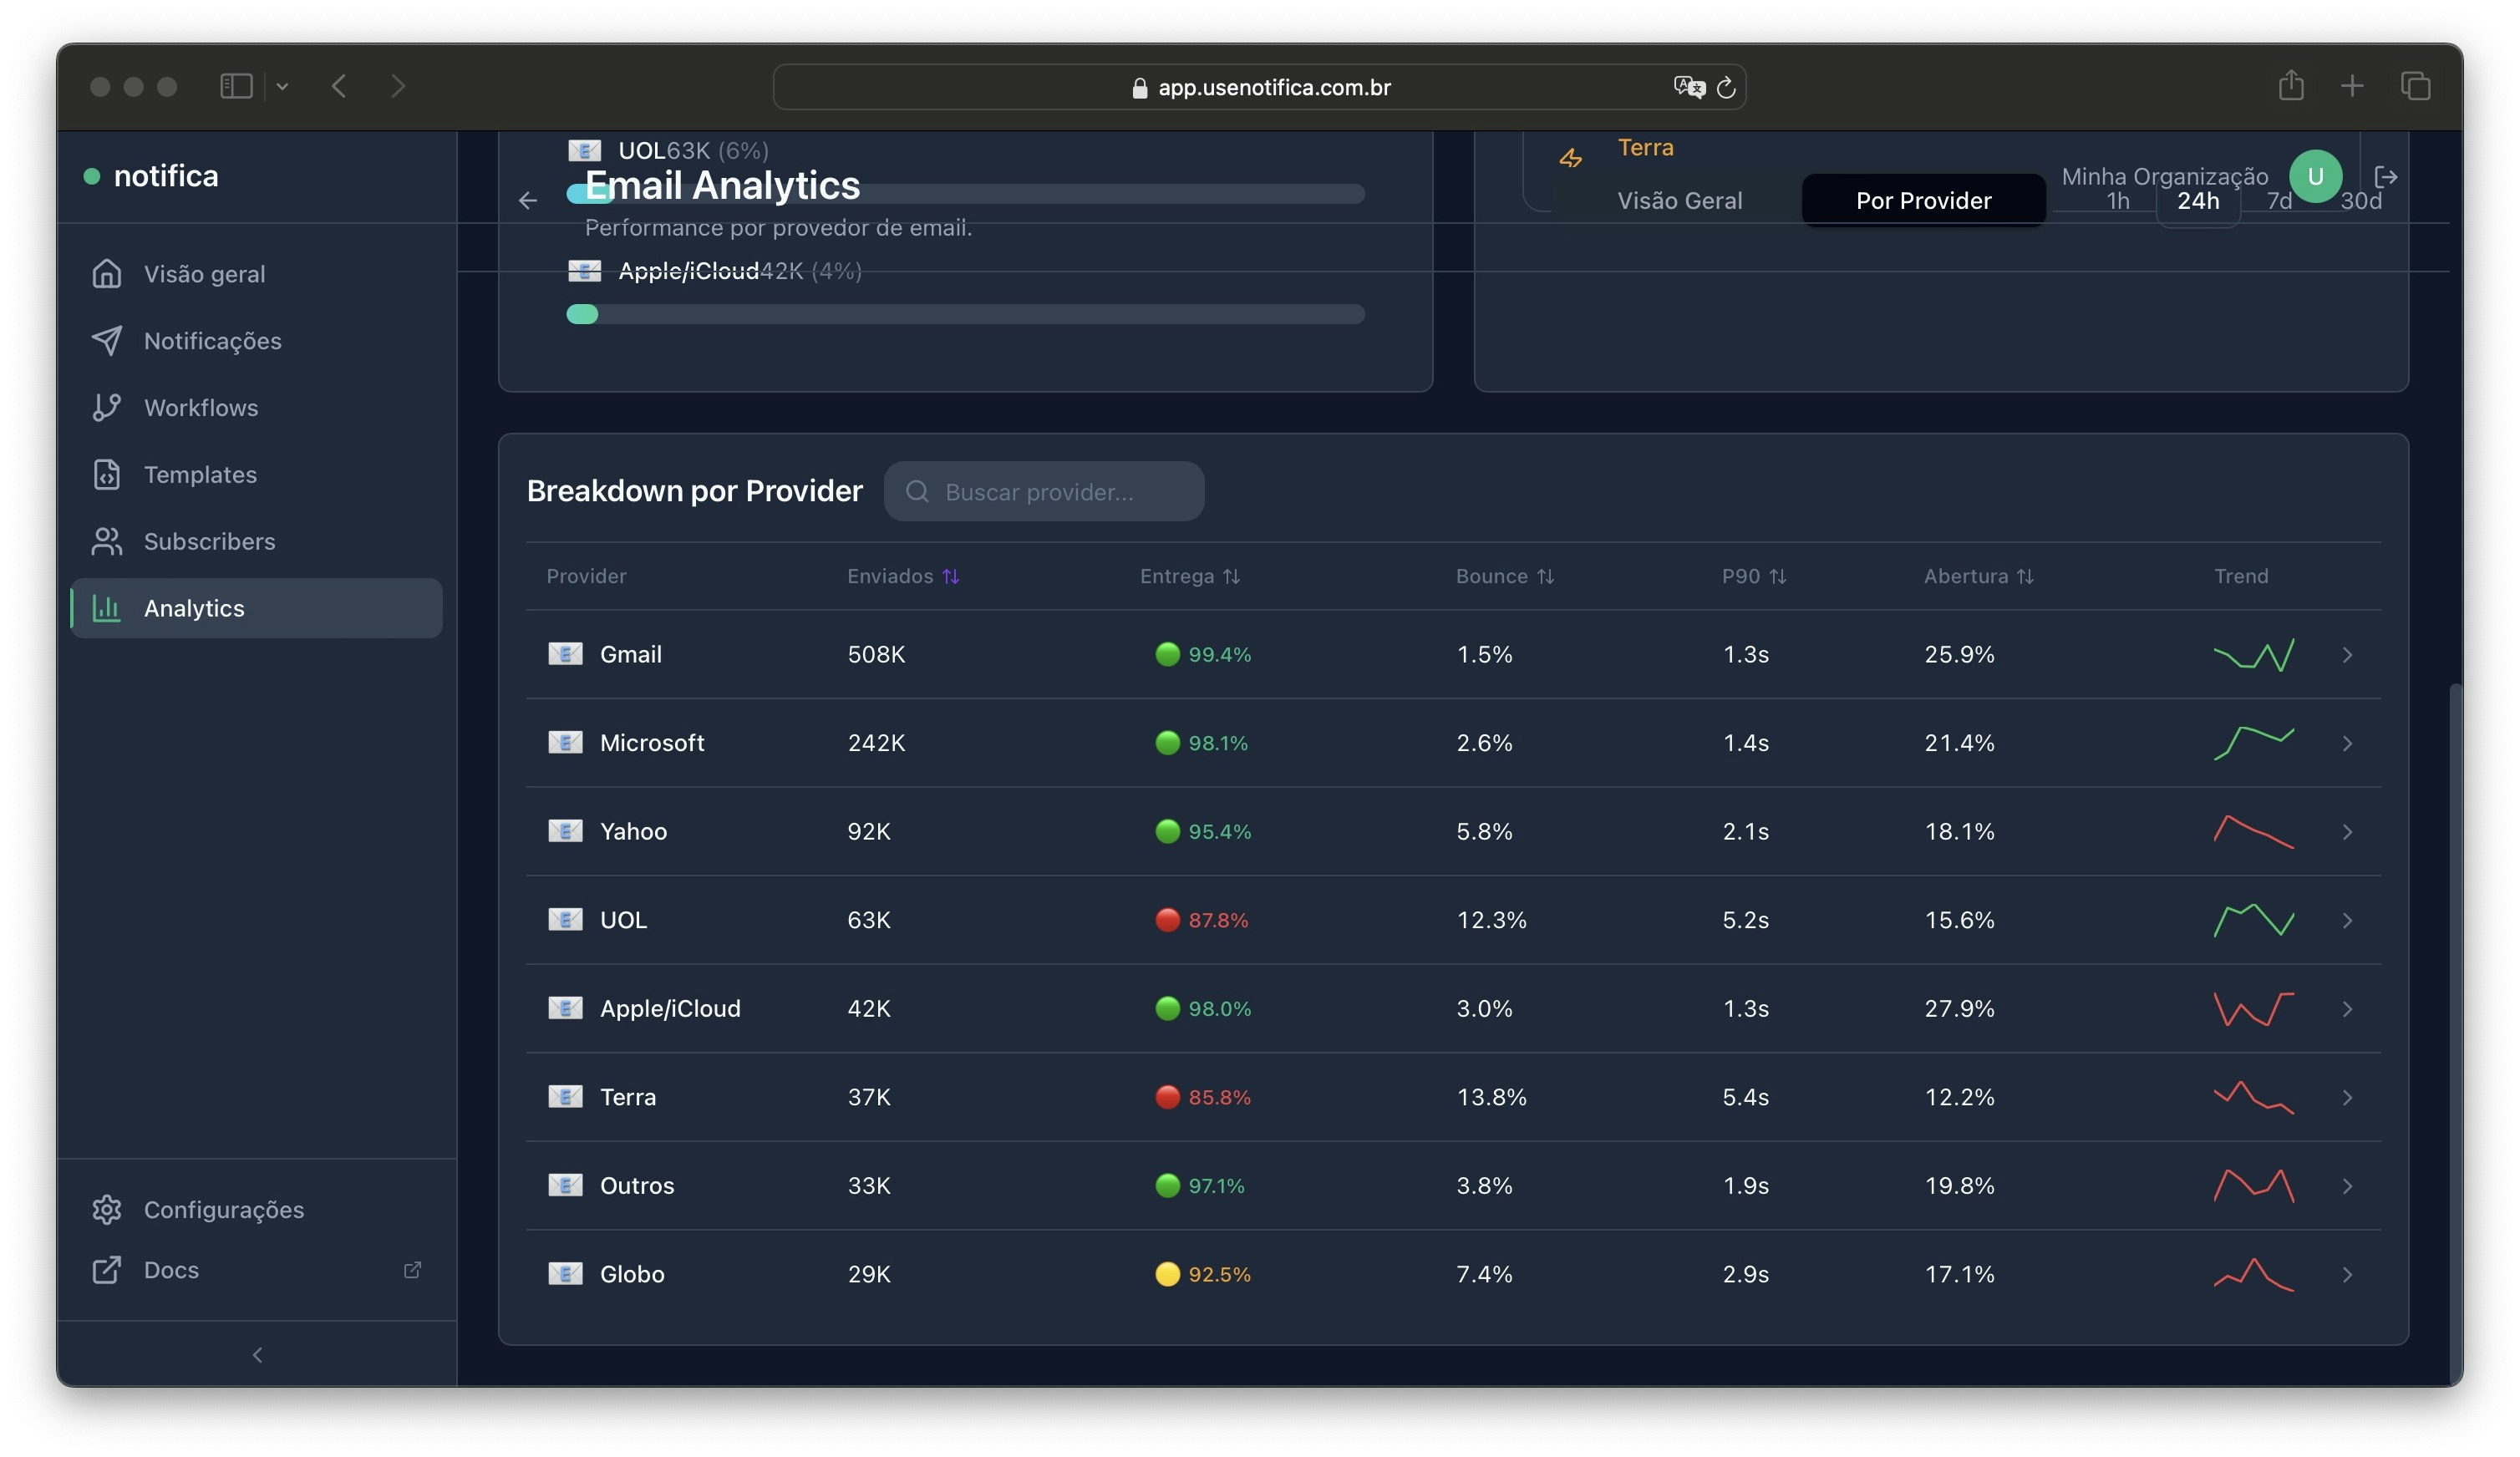Switch to the Visão Geral tab

click(1681, 200)
